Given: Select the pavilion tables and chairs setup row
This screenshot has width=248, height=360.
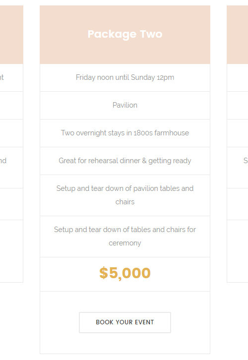Looking at the screenshot, I should (125, 195).
